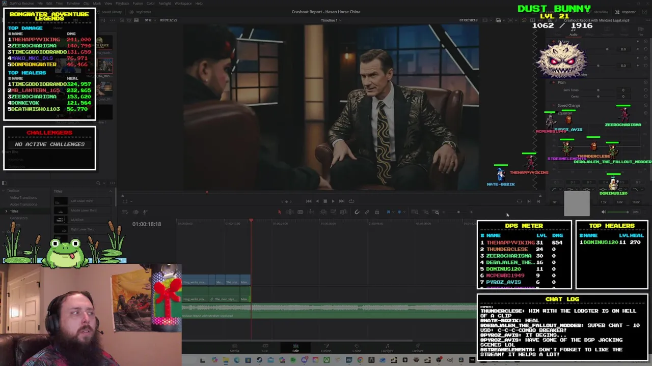The width and height of the screenshot is (652, 366).
Task: Open the Fairlight menu
Action: click(165, 3)
